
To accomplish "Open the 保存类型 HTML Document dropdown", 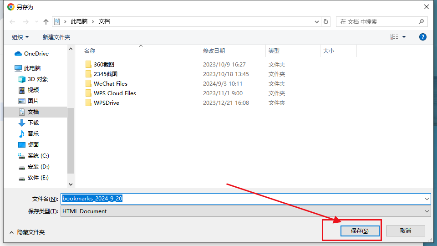I will (245, 211).
